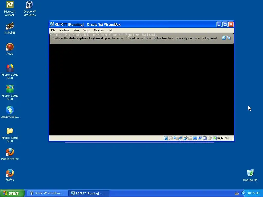Open the File menu
This screenshot has width=263, height=197.
click(x=53, y=30)
